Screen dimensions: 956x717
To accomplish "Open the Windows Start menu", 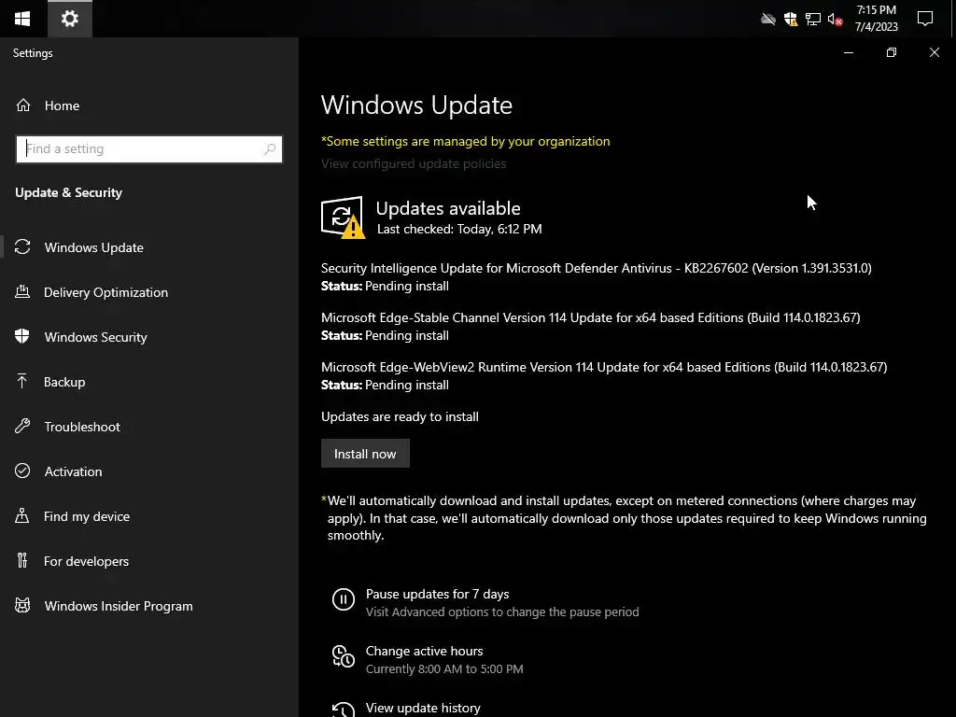I will (x=22, y=19).
